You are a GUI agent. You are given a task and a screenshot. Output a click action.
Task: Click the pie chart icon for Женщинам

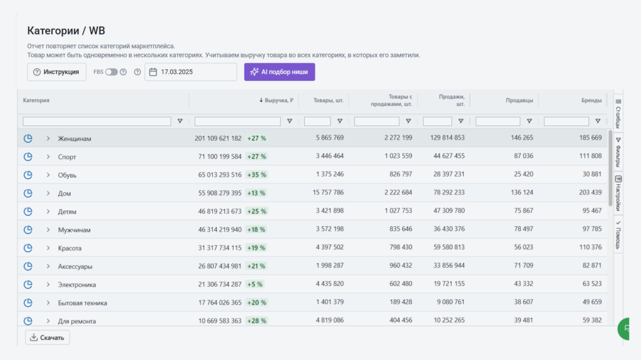tap(28, 138)
